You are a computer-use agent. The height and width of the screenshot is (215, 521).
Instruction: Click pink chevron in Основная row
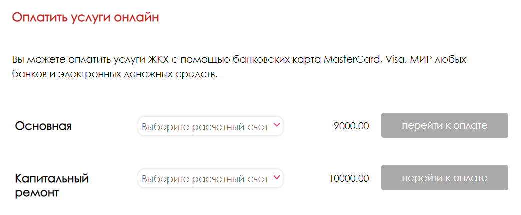[x=276, y=125]
